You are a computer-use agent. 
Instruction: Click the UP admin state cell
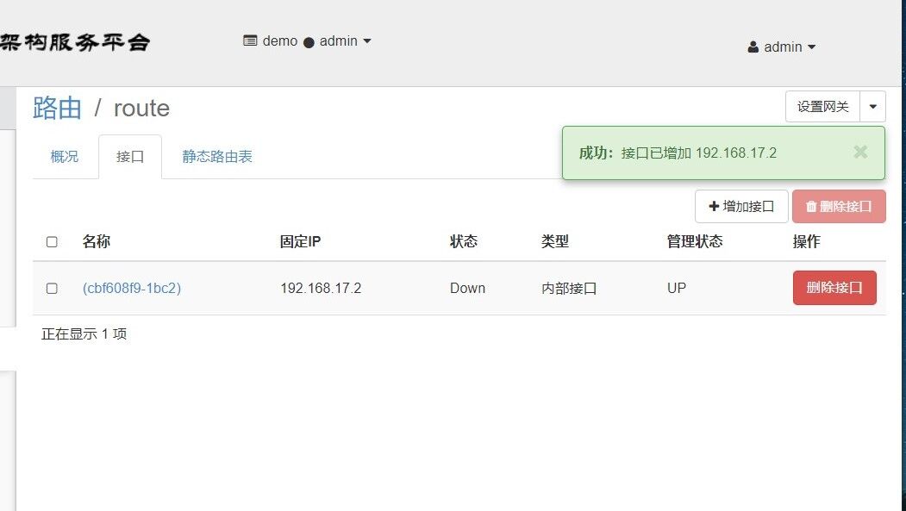677,288
